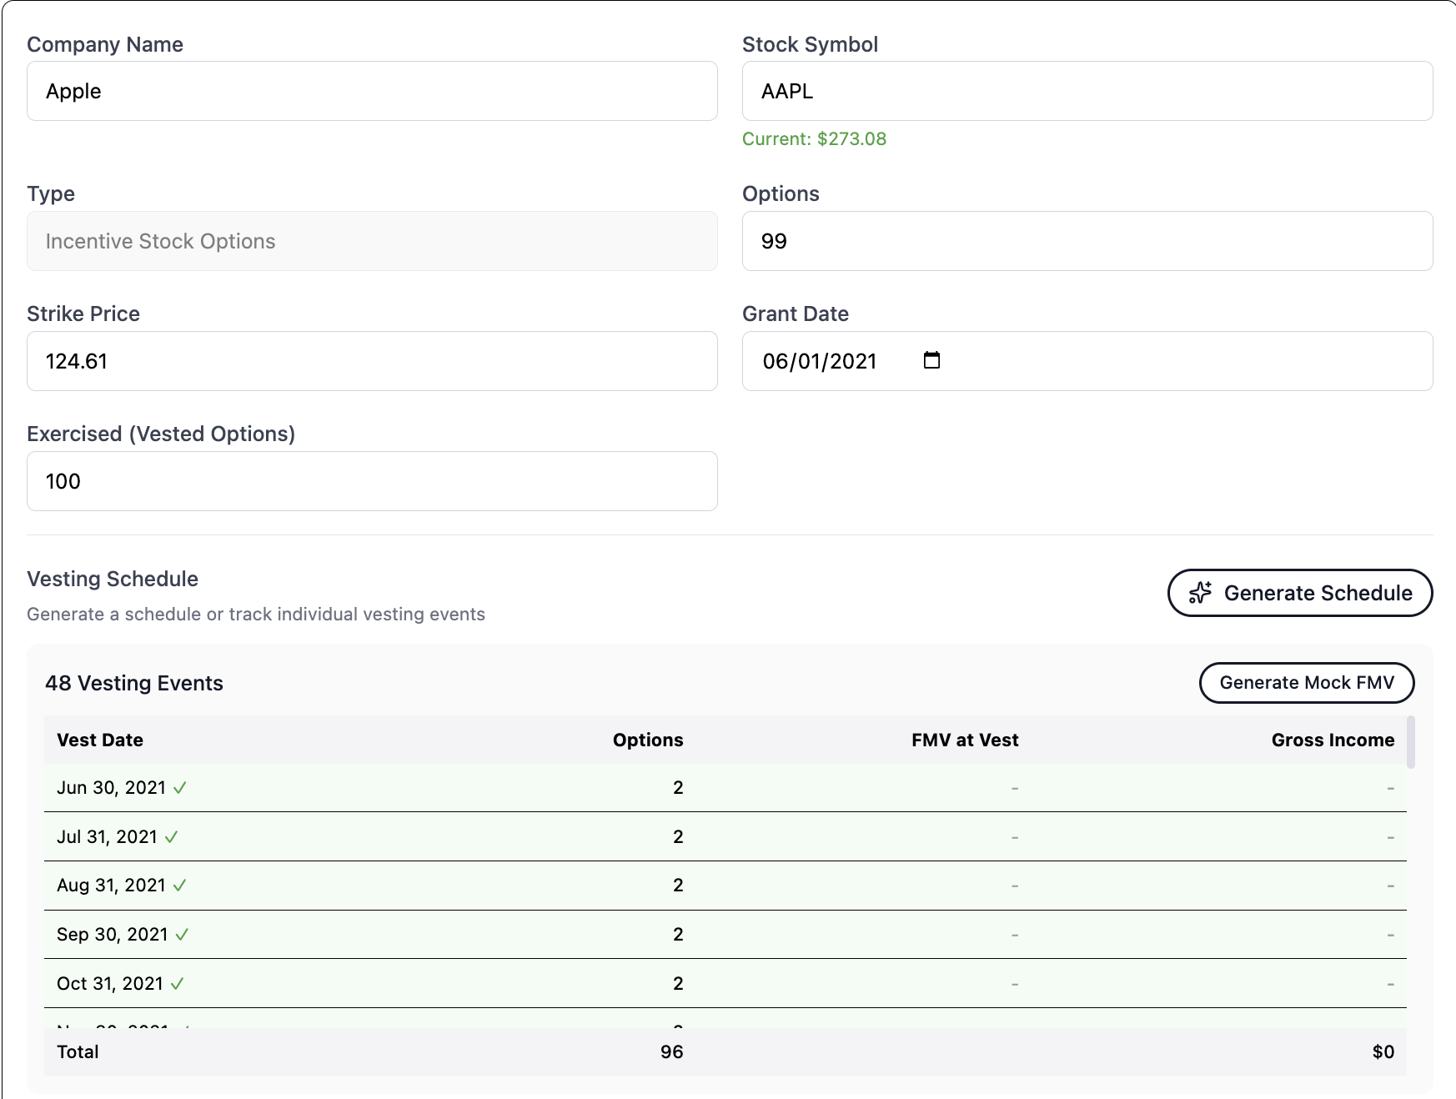Click the Gross Income column header
This screenshot has width=1456, height=1099.
click(1333, 740)
